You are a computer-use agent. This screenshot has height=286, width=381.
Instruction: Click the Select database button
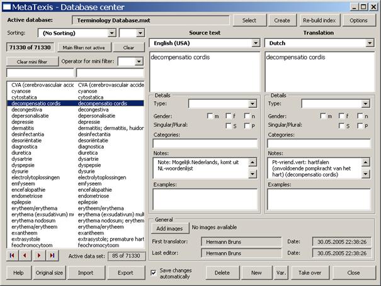point(249,20)
